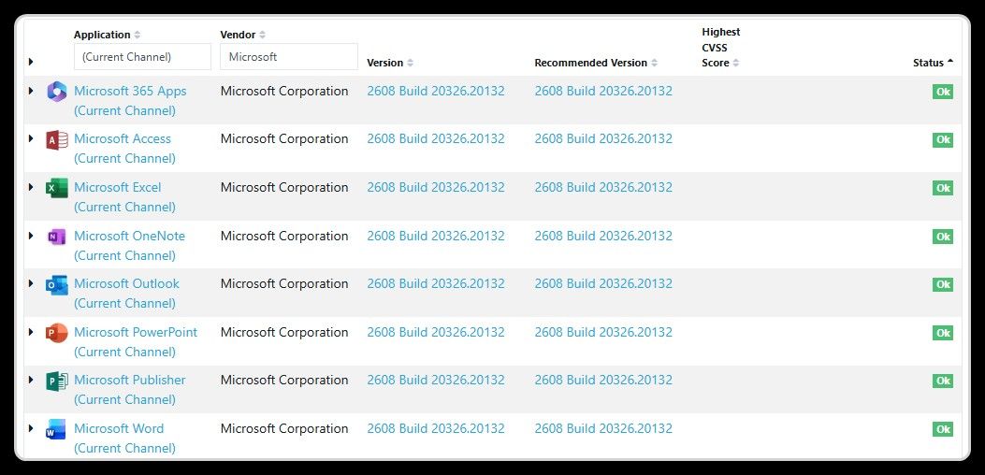Open version link for Microsoft Excel

point(436,187)
